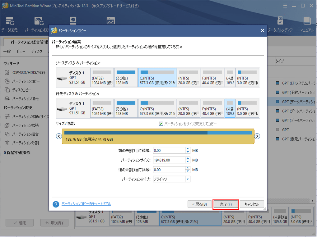This screenshot has width=317, height=237.
Task: Open the disk benchmark toolbar icon
Action: click(73, 21)
